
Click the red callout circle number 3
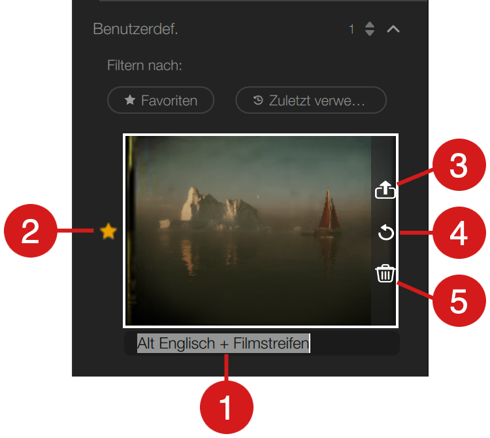click(x=459, y=165)
